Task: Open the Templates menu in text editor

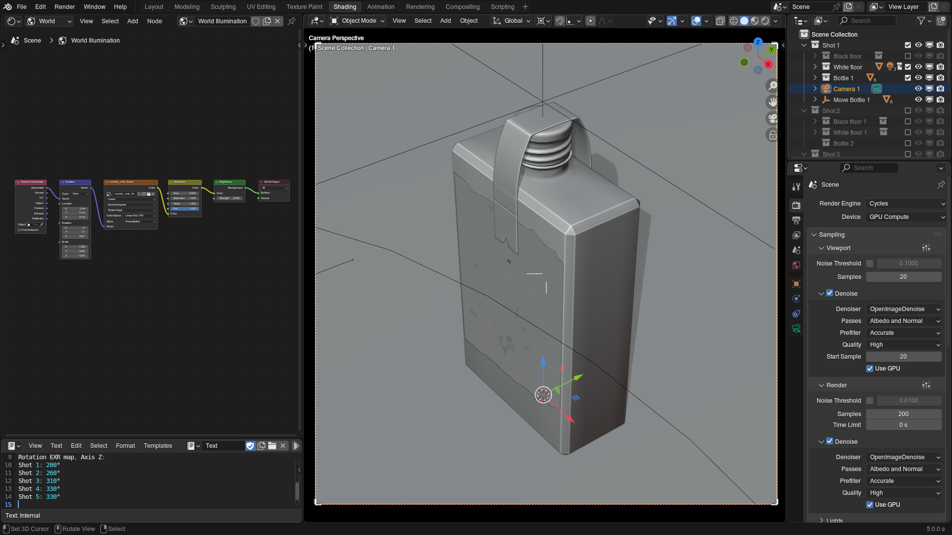Action: coord(158,446)
